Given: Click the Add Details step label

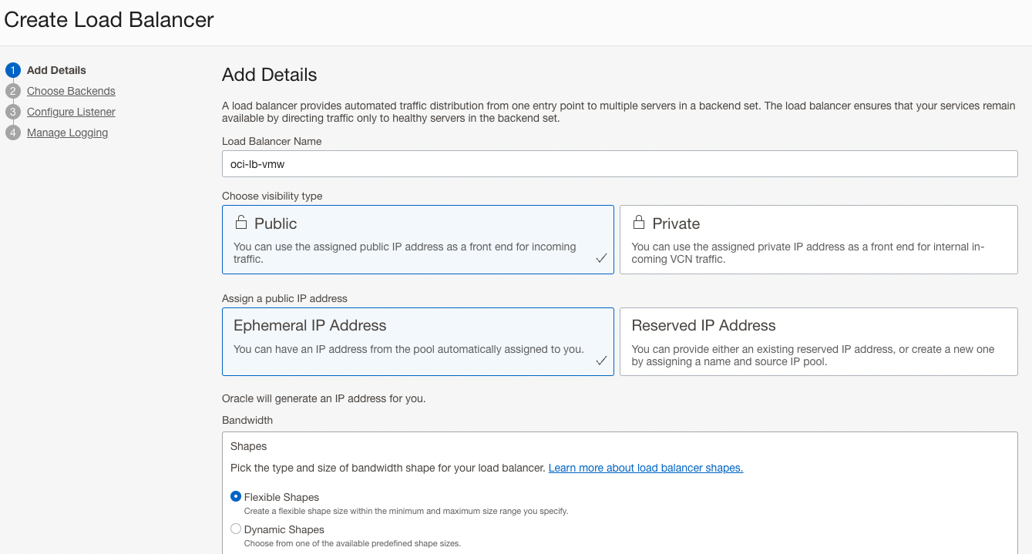Looking at the screenshot, I should click(56, 70).
